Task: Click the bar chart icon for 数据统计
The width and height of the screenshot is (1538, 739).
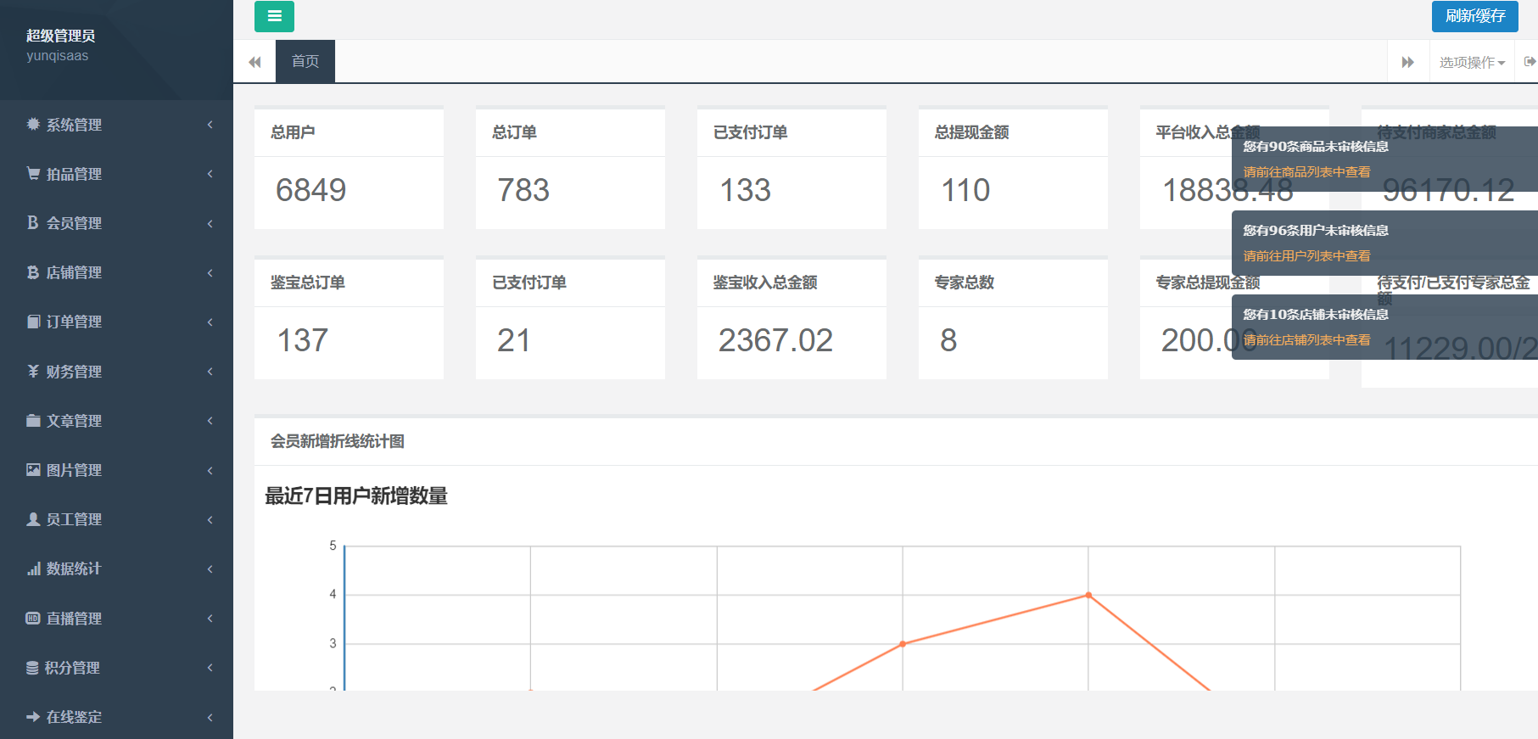Action: tap(33, 568)
